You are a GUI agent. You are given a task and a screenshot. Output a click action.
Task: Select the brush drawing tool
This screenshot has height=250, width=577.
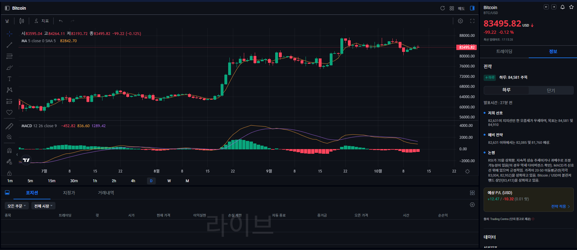(9, 67)
